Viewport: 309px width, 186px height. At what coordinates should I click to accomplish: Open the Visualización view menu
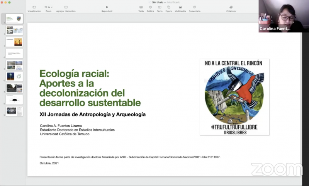(34, 9)
